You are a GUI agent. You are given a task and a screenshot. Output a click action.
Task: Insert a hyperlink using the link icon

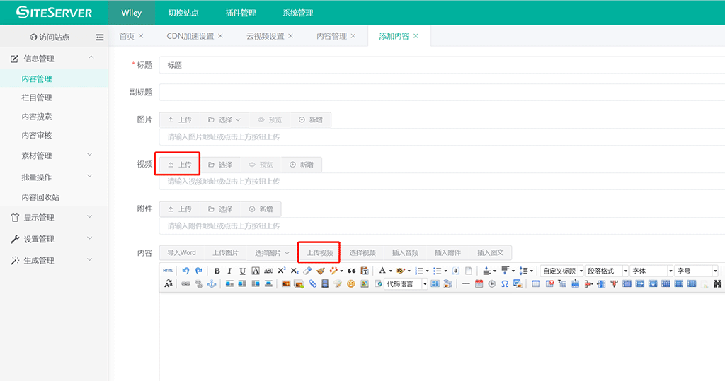(186, 283)
